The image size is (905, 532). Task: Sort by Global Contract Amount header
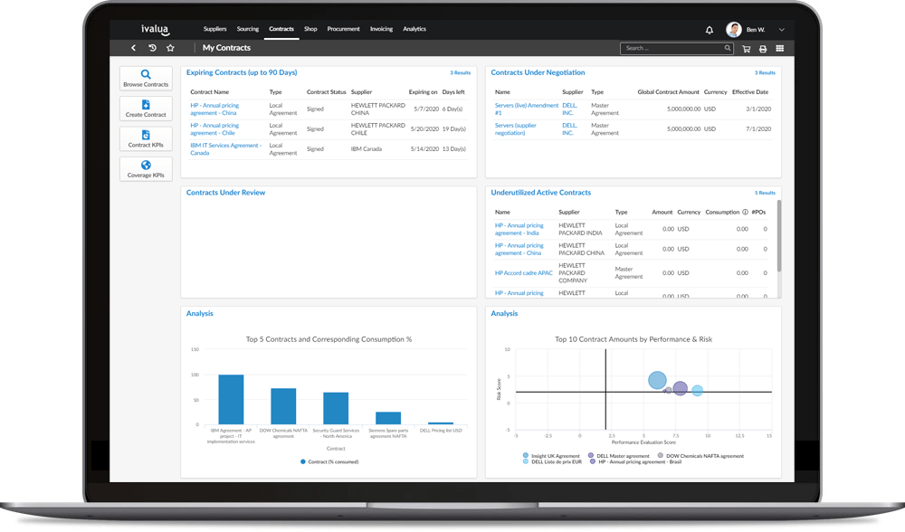tap(669, 92)
